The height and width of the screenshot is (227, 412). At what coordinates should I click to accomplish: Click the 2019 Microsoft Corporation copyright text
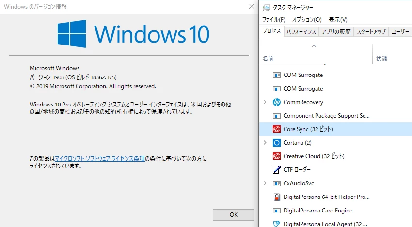pos(93,86)
